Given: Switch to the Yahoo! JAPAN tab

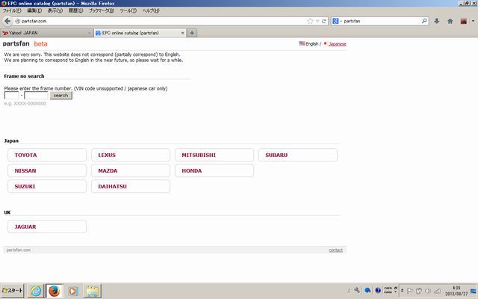Looking at the screenshot, I should coord(46,33).
